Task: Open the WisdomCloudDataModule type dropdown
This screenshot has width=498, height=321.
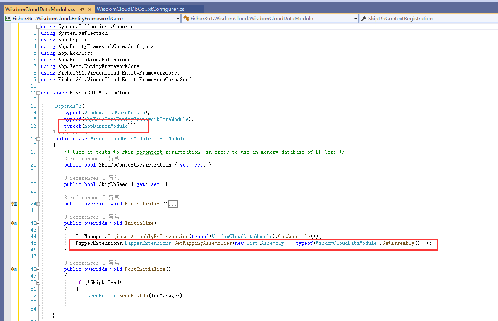Action: pyautogui.click(x=356, y=18)
